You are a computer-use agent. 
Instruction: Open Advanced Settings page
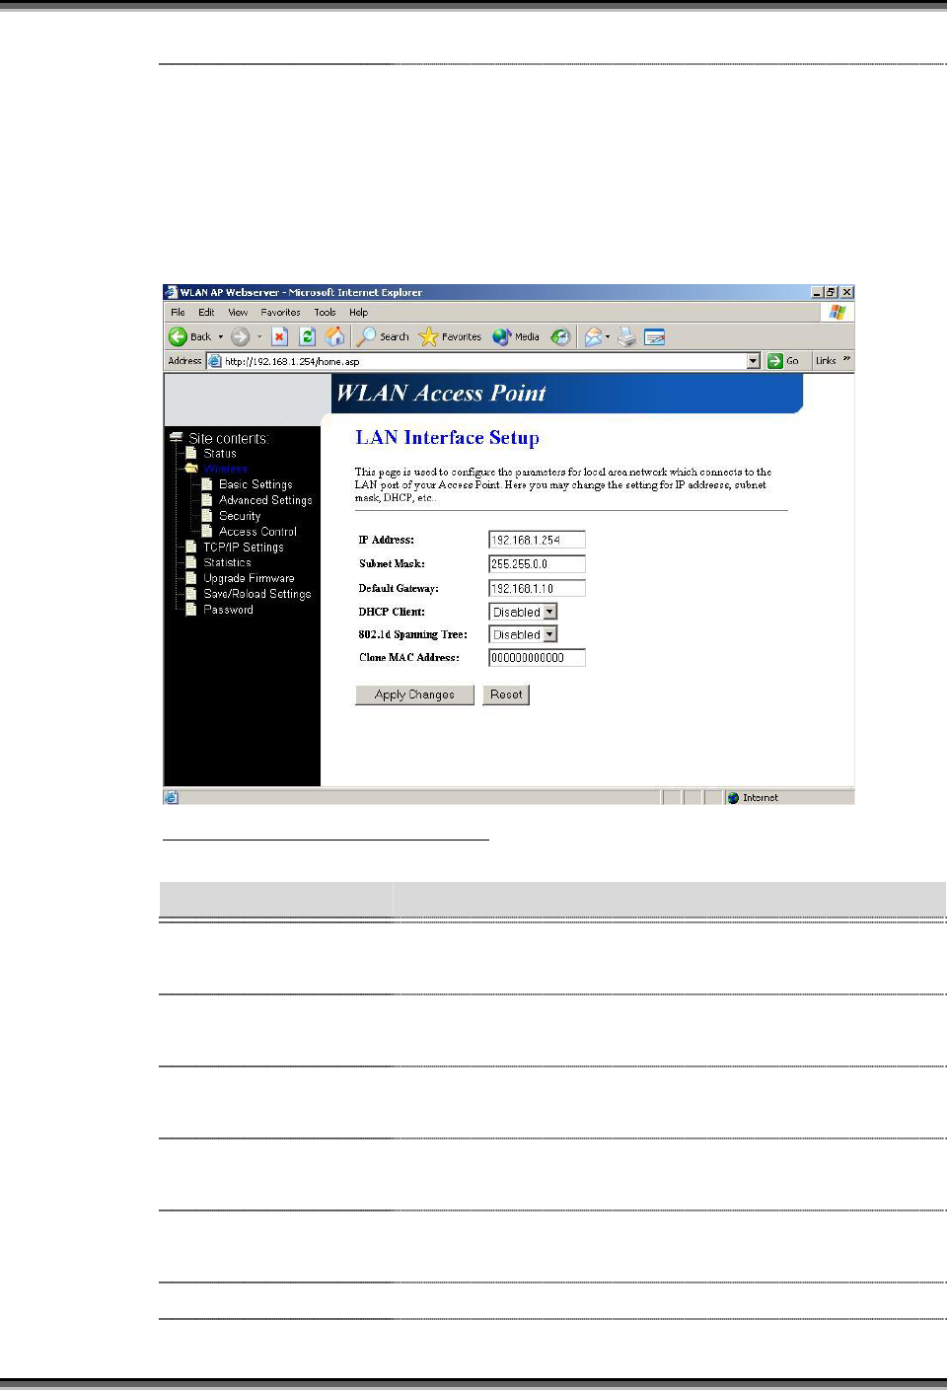pyautogui.click(x=265, y=500)
